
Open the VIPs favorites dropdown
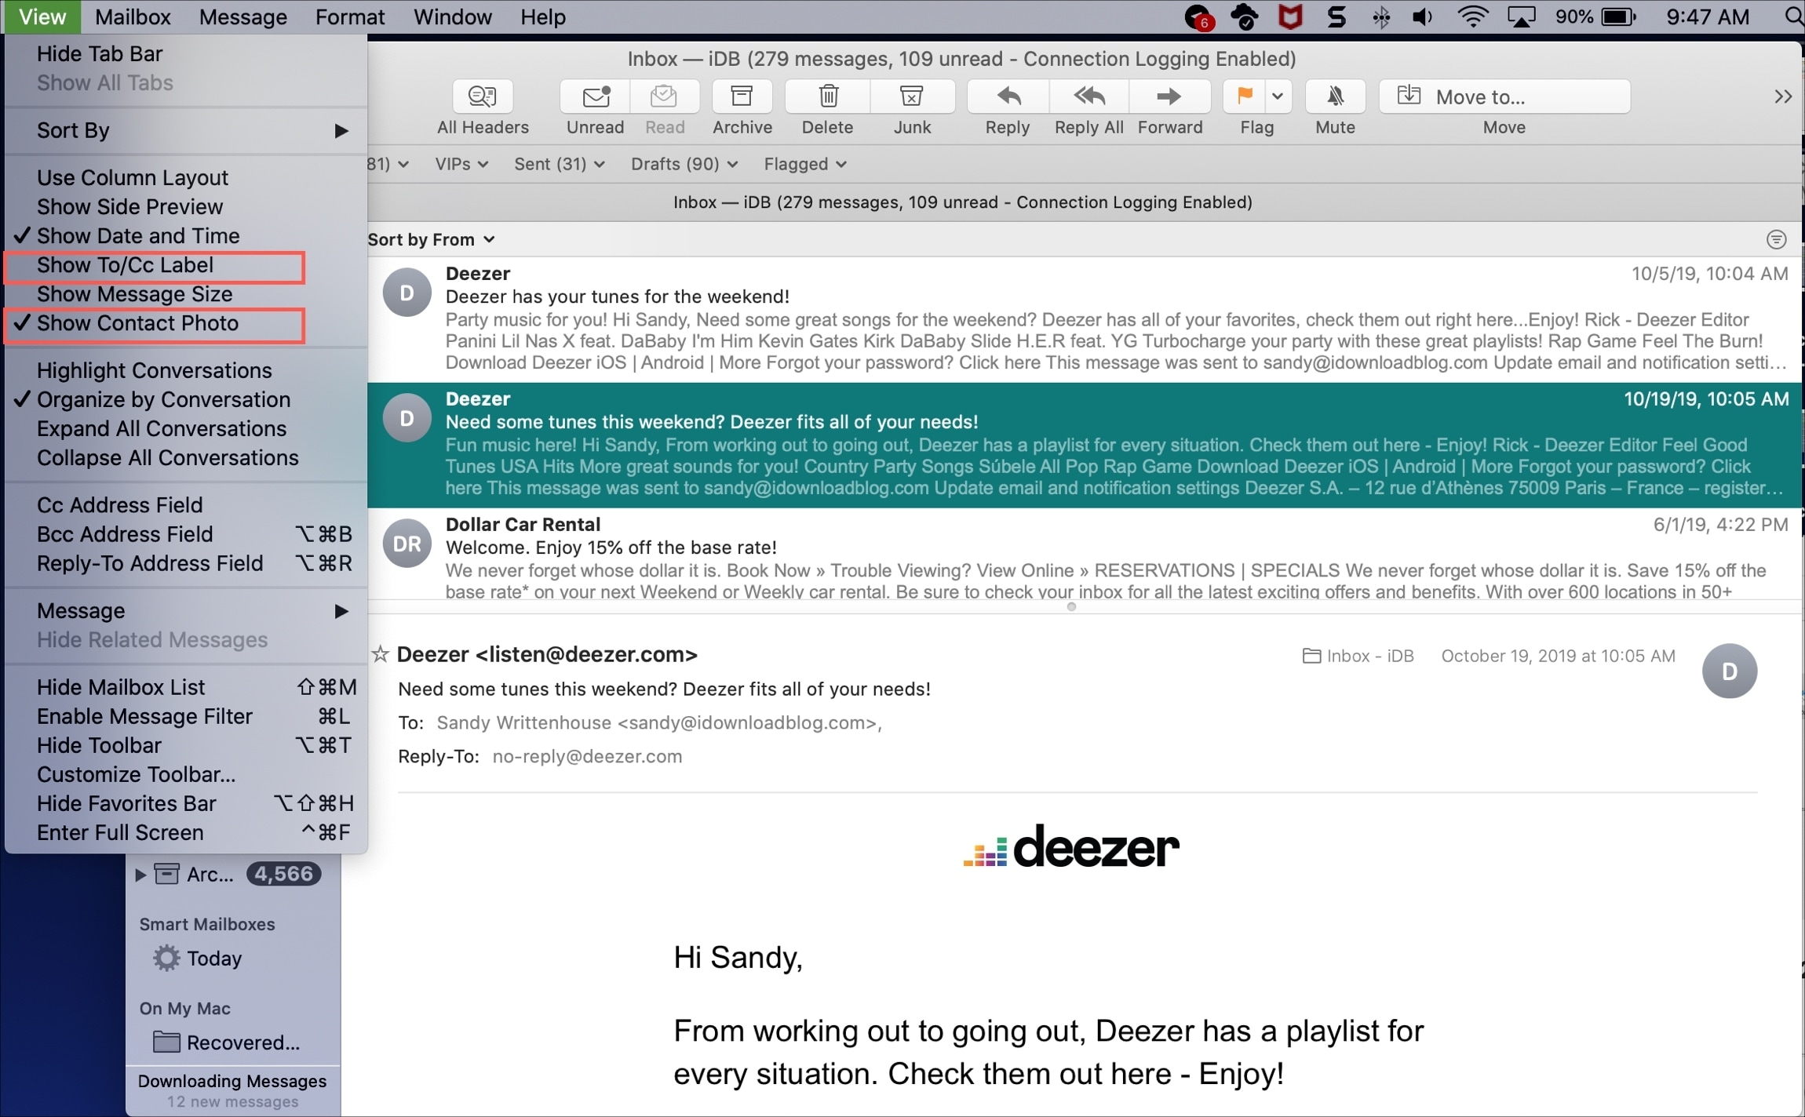[461, 164]
